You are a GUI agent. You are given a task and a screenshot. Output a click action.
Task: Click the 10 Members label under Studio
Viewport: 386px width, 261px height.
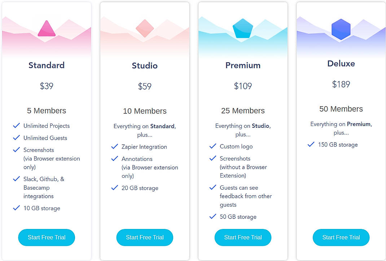[x=145, y=111]
